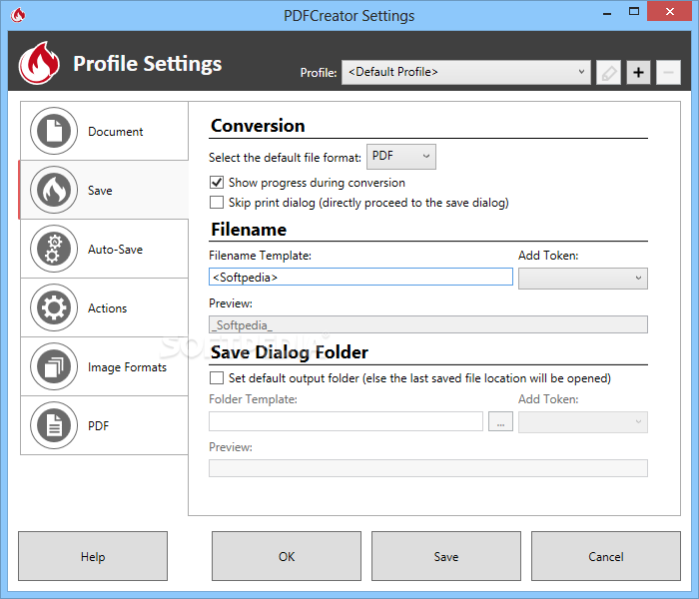Maximize the PDFCreator Settings window
Image resolution: width=699 pixels, height=599 pixels.
[x=634, y=12]
